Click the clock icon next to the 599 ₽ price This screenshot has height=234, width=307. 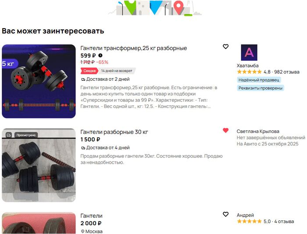(x=100, y=55)
